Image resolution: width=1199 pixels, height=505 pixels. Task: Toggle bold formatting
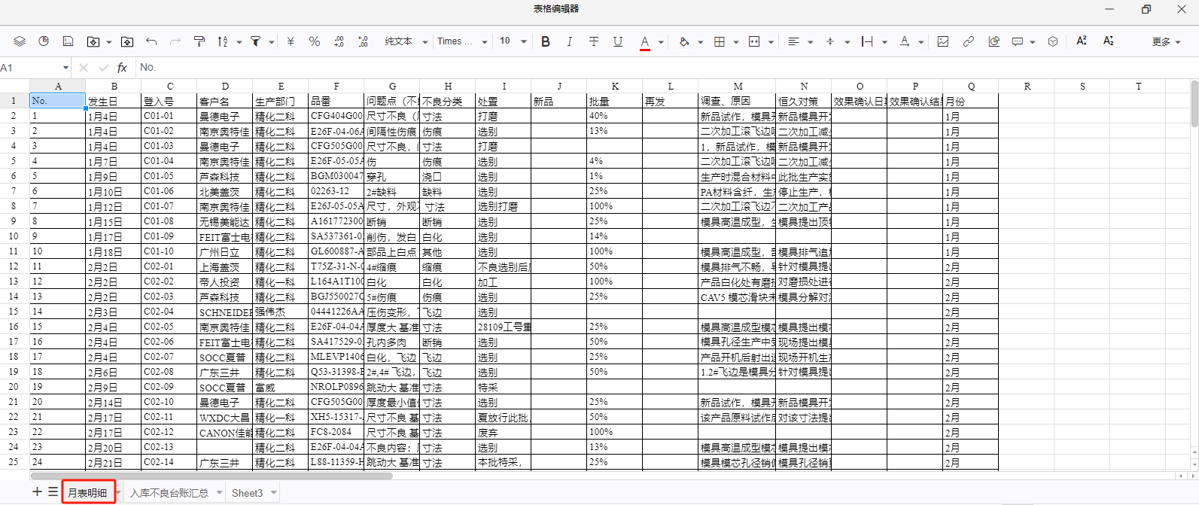[x=546, y=41]
